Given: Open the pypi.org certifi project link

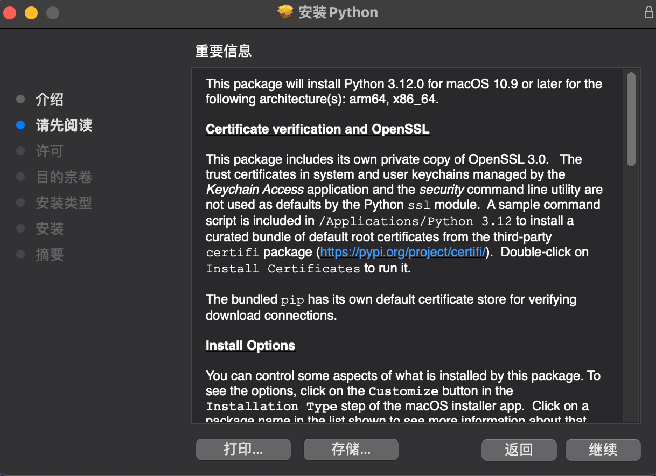Looking at the screenshot, I should click(403, 252).
